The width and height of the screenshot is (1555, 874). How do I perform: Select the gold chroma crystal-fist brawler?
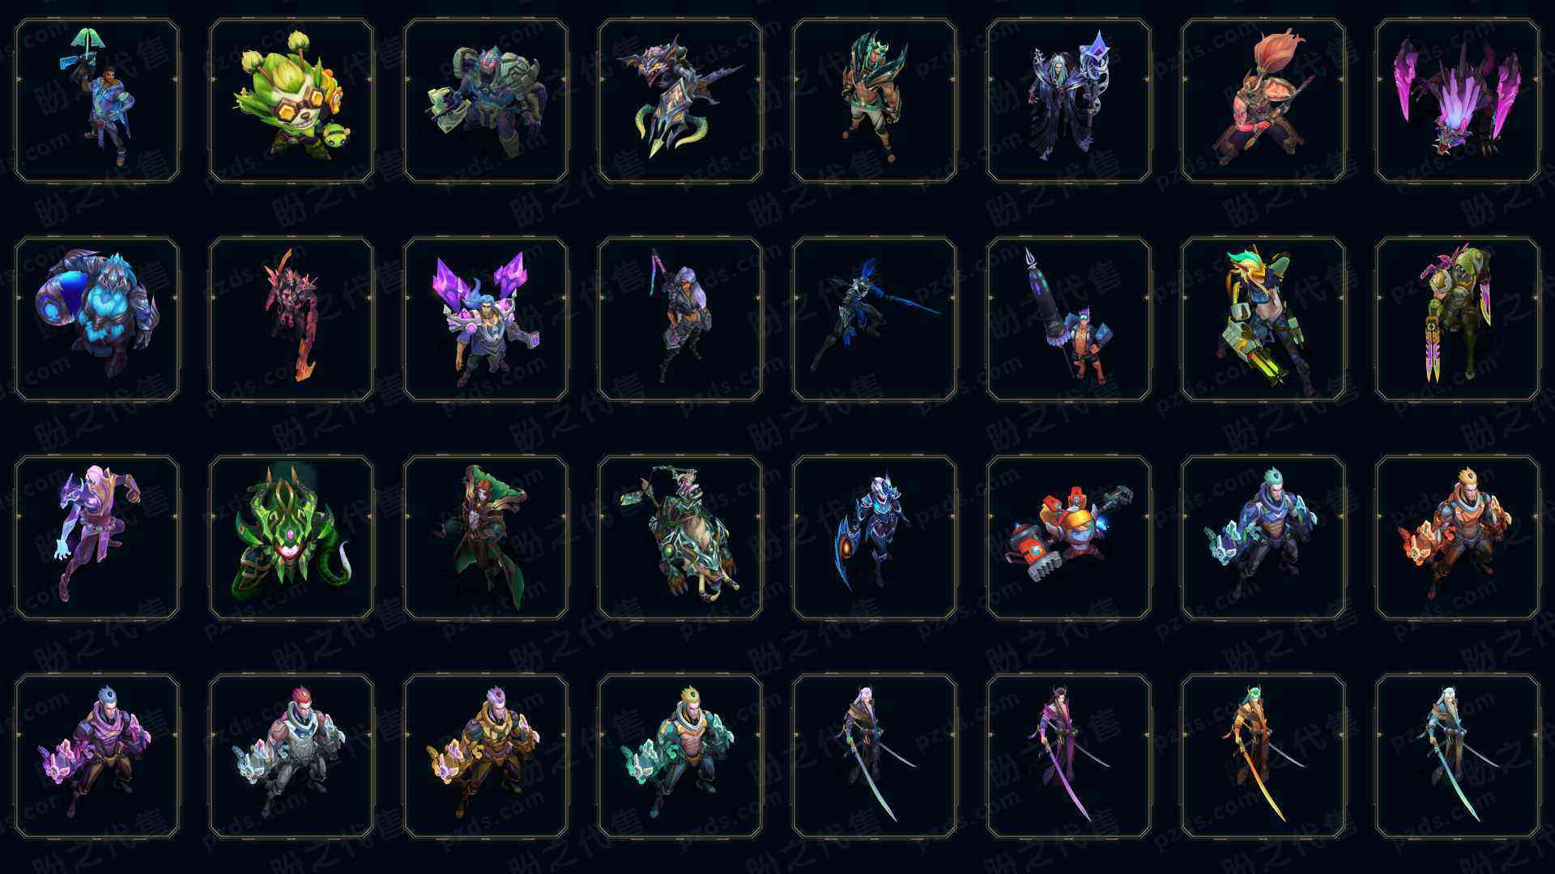[x=486, y=756]
